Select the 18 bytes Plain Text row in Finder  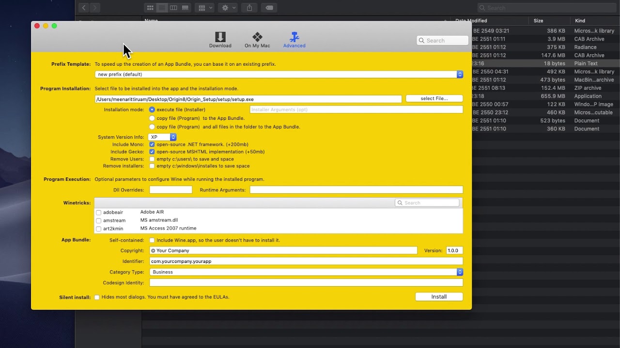[546, 63]
